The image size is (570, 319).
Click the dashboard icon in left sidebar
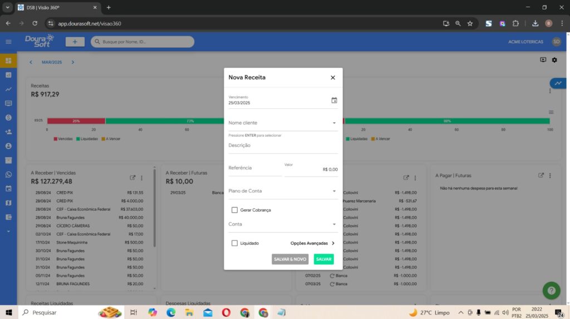coord(8,61)
